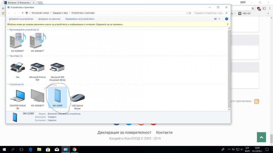
Task: Bookmark page with Chrome star icon
Action: pos(253,8)
